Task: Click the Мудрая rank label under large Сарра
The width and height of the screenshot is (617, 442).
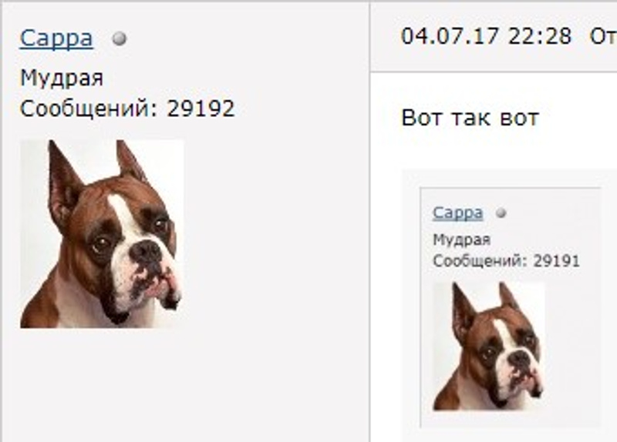Action: tap(62, 78)
